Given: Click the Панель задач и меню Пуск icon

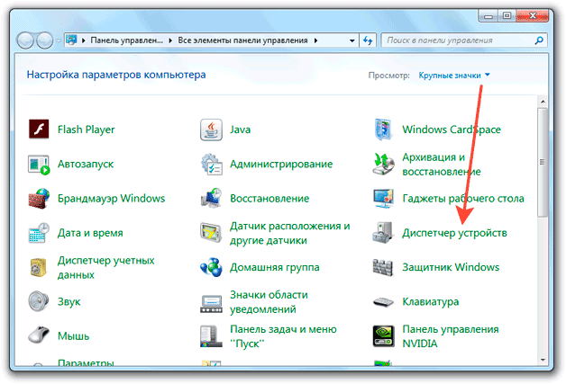Looking at the screenshot, I should [x=211, y=336].
